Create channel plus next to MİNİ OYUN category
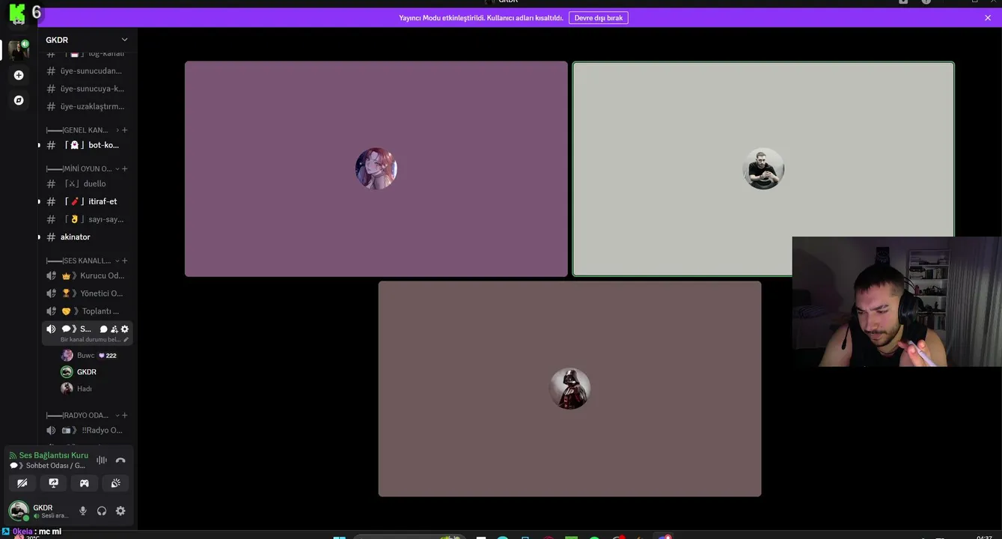The height and width of the screenshot is (539, 1002). coord(125,169)
